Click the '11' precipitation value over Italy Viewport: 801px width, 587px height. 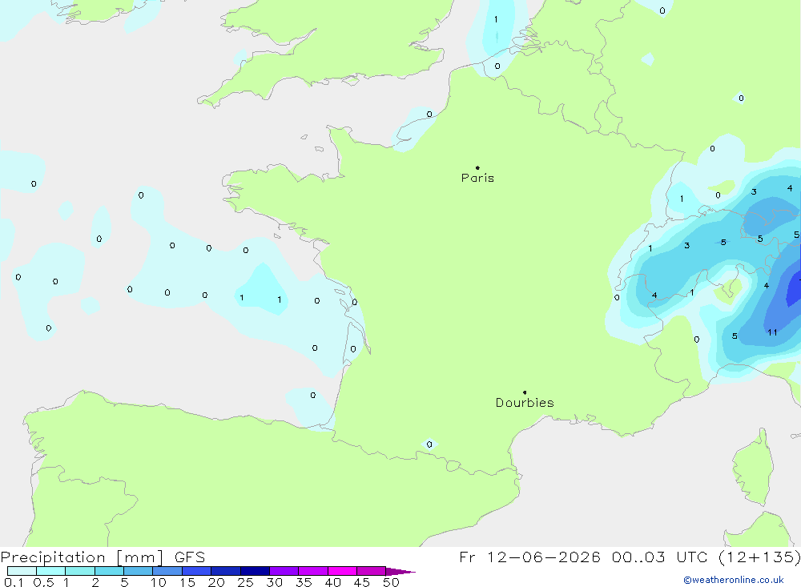click(772, 332)
